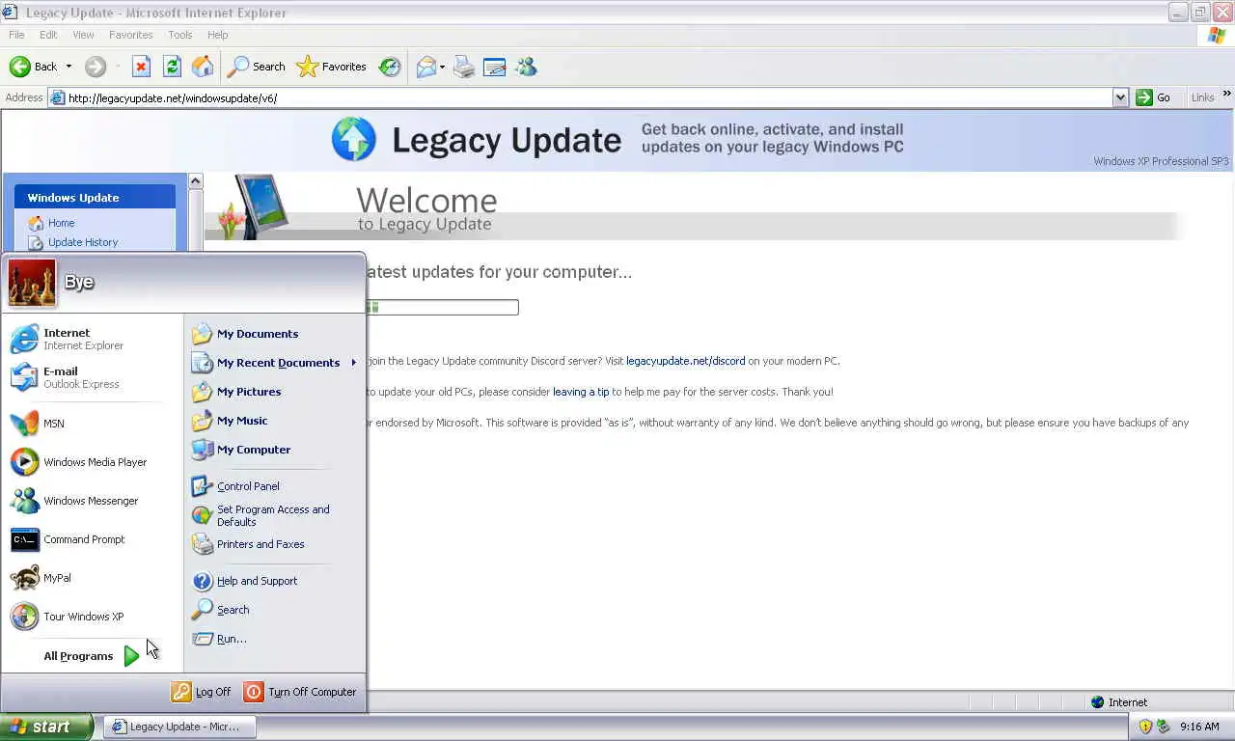Viewport: 1235px width, 741px height.
Task: Open the Tools menu
Action: 180,35
